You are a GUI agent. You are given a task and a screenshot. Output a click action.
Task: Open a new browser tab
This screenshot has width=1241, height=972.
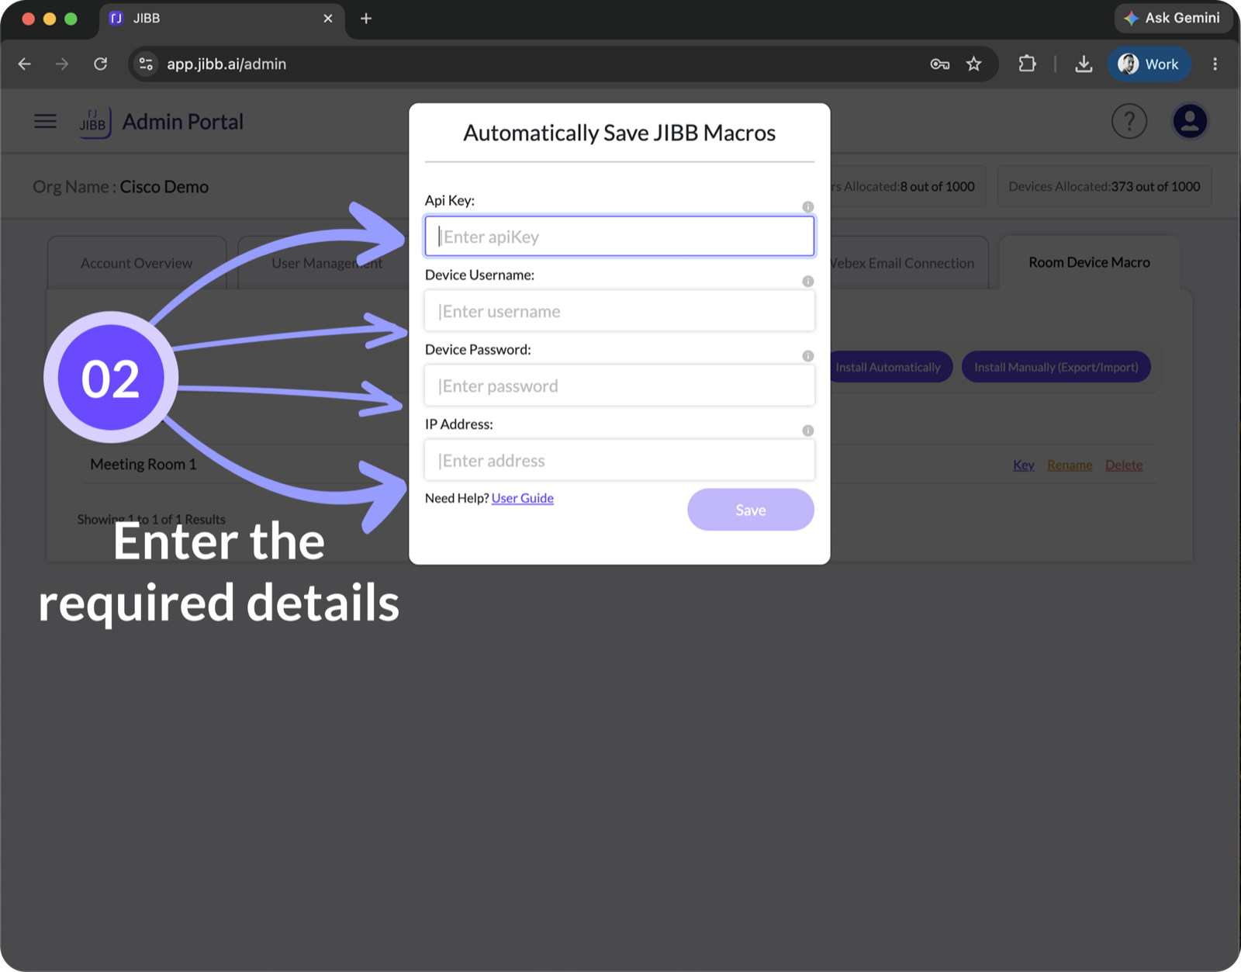point(366,19)
